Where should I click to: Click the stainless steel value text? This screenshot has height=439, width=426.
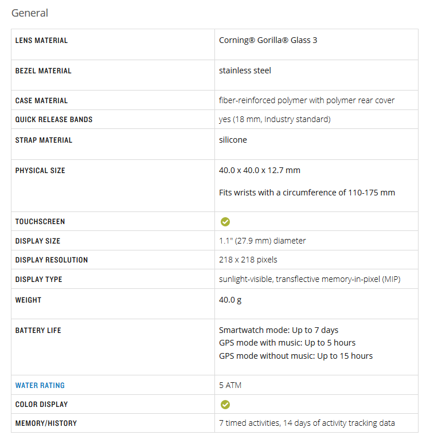(x=245, y=70)
